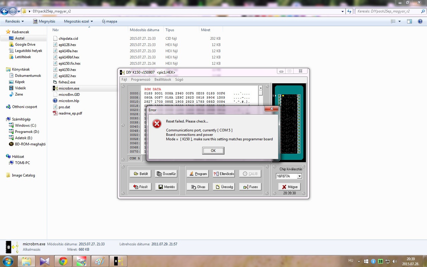Open the Programozó menu

[140, 79]
